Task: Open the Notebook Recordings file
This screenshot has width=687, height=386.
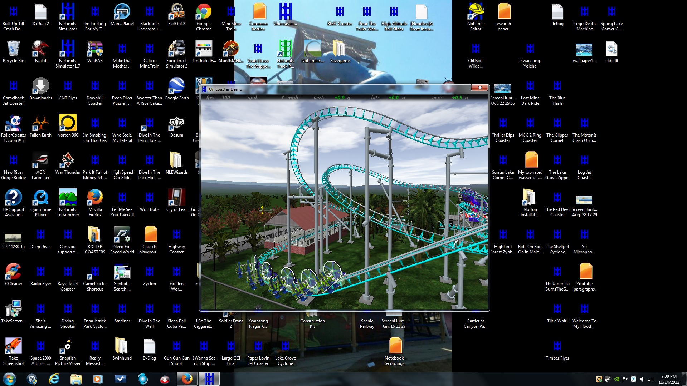Action: [x=394, y=351]
